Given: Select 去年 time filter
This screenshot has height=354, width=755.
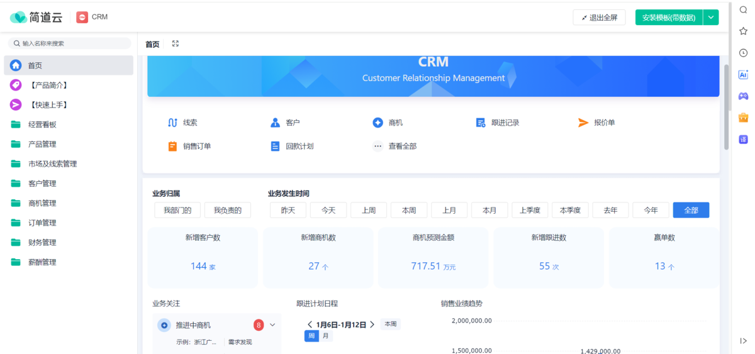Looking at the screenshot, I should click(610, 210).
